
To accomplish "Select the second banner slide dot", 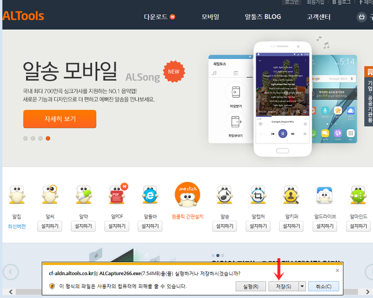I will [x=33, y=138].
